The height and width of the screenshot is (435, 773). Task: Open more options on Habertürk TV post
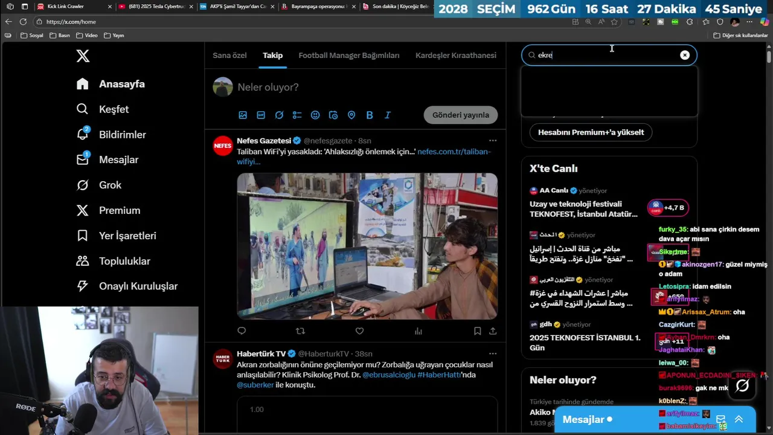[x=493, y=353]
